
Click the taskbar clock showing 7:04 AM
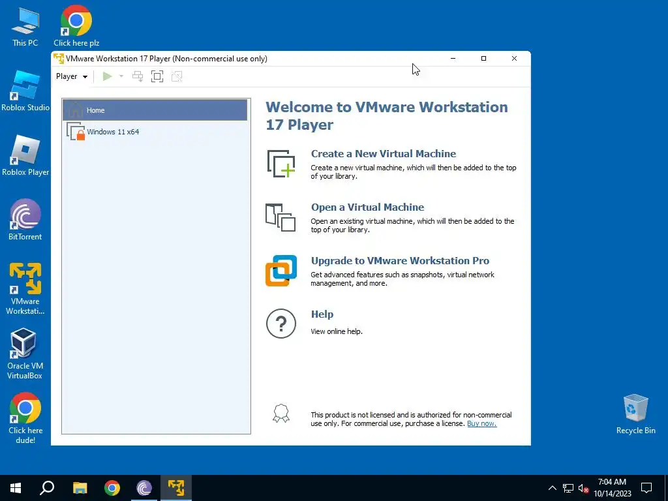point(612,488)
